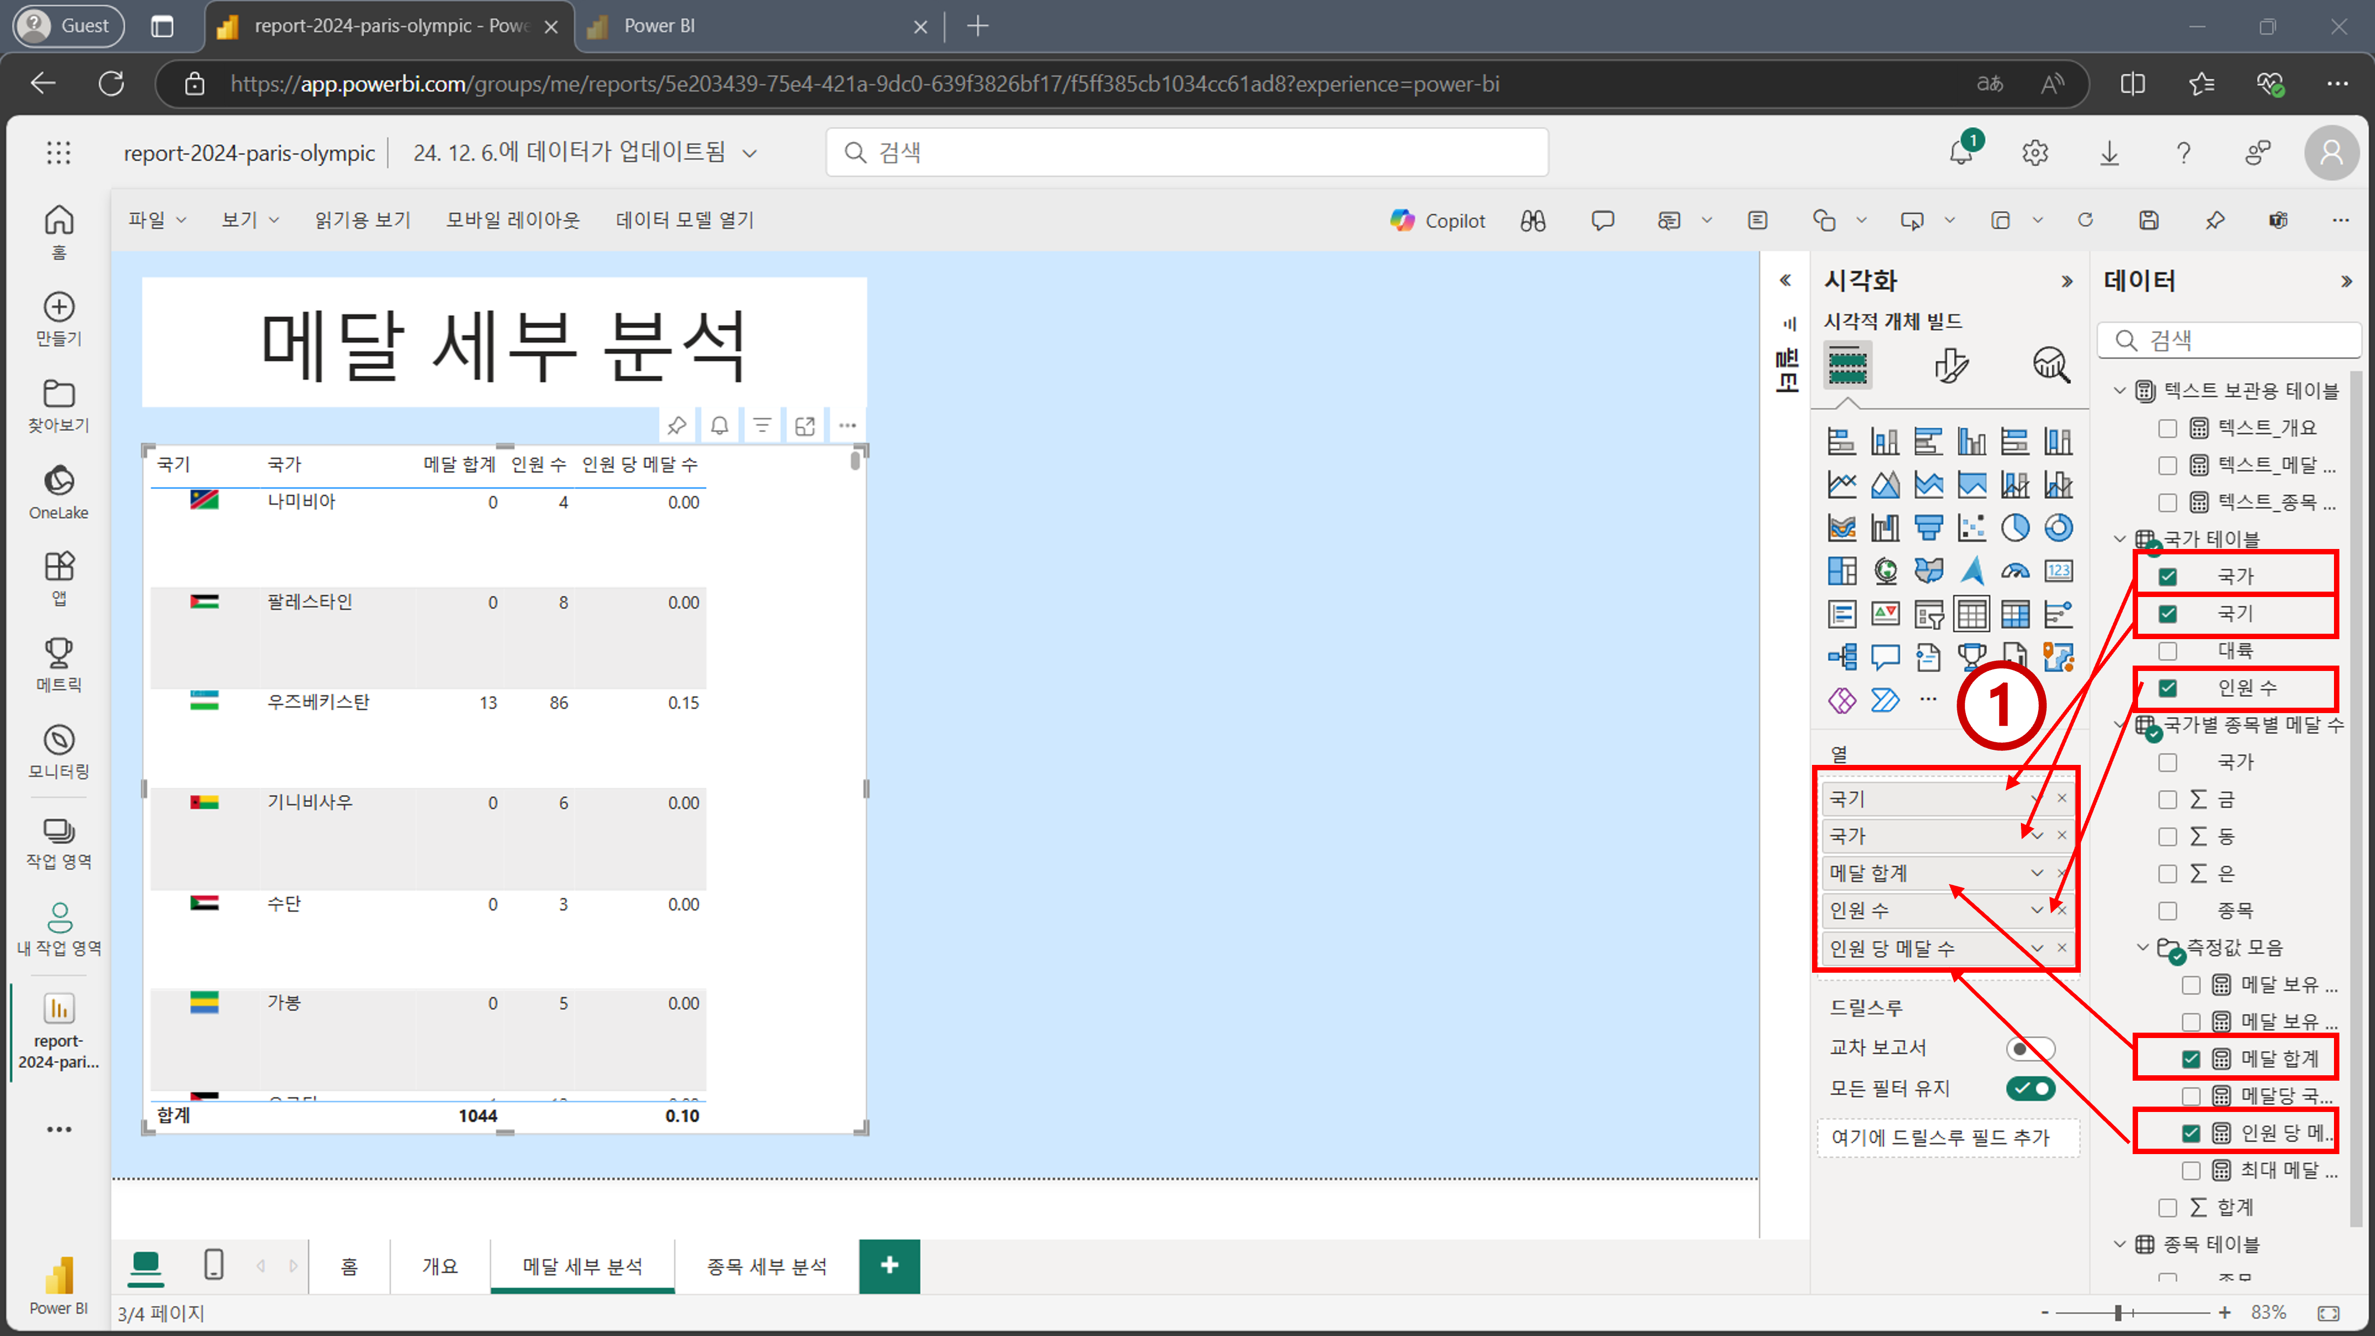This screenshot has width=2375, height=1336.
Task: Toggle the 모든 필터 유지 switch
Action: tap(2030, 1089)
